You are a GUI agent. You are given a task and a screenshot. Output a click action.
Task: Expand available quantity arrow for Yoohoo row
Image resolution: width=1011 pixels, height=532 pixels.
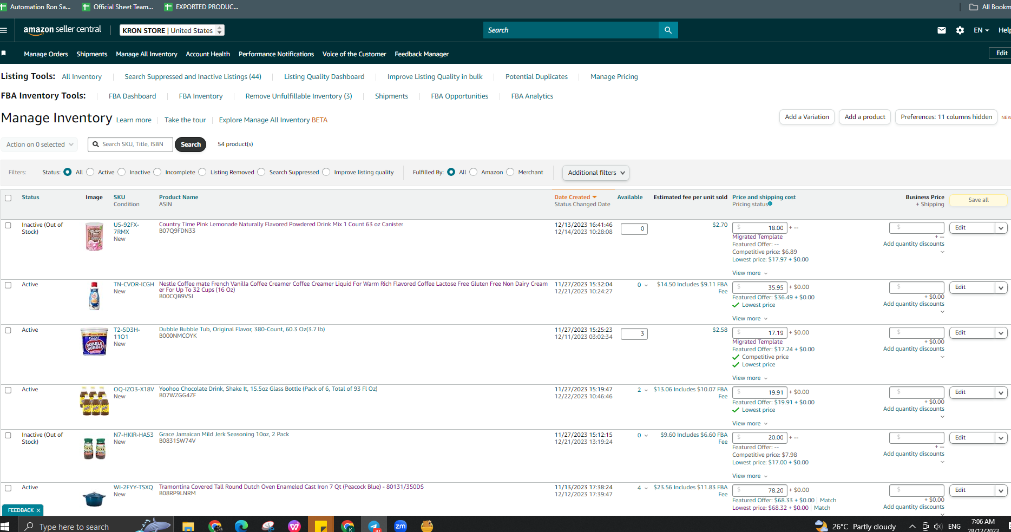pos(646,390)
